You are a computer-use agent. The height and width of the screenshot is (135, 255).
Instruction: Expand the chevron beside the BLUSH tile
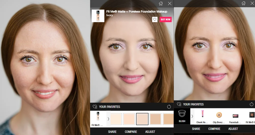coord(192,116)
